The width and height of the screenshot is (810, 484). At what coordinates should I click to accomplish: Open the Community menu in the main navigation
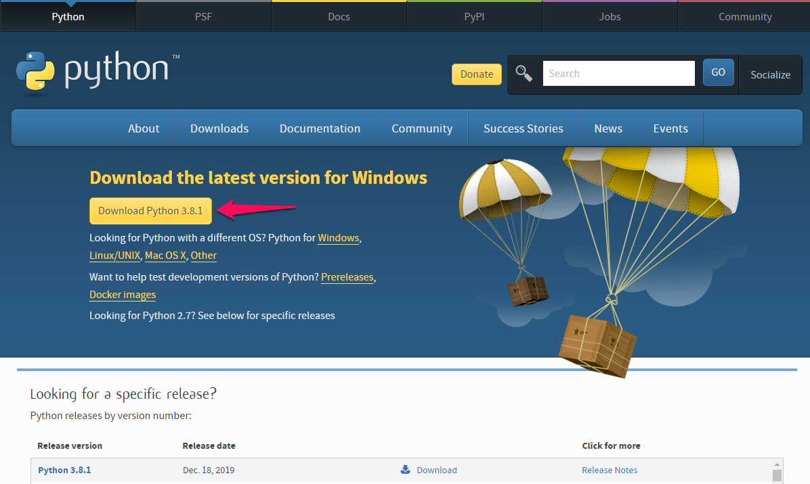[422, 128]
